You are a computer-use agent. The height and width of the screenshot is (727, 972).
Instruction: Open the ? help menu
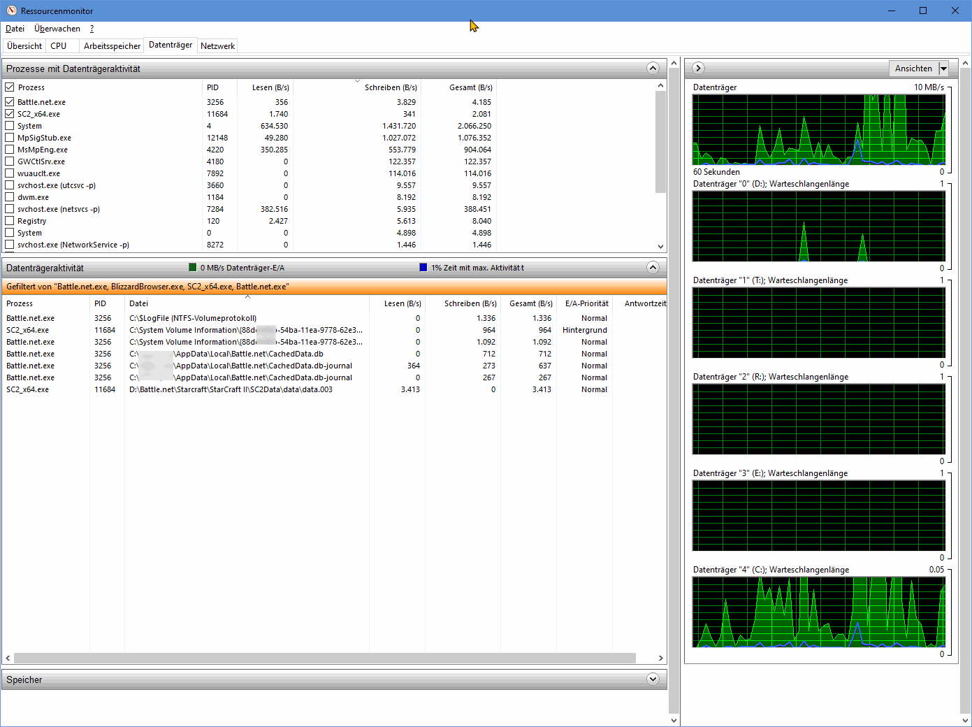click(92, 29)
